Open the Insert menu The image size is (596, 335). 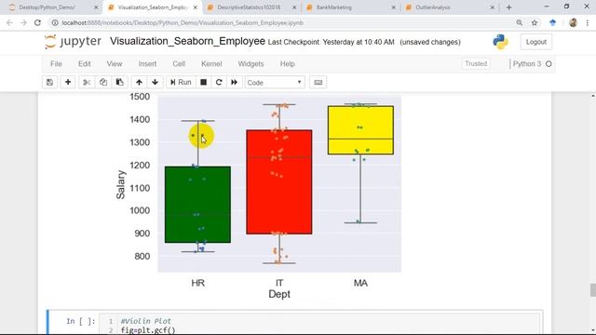pyautogui.click(x=147, y=64)
